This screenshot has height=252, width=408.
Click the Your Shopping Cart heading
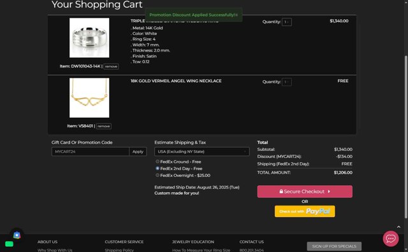pyautogui.click(x=97, y=4)
